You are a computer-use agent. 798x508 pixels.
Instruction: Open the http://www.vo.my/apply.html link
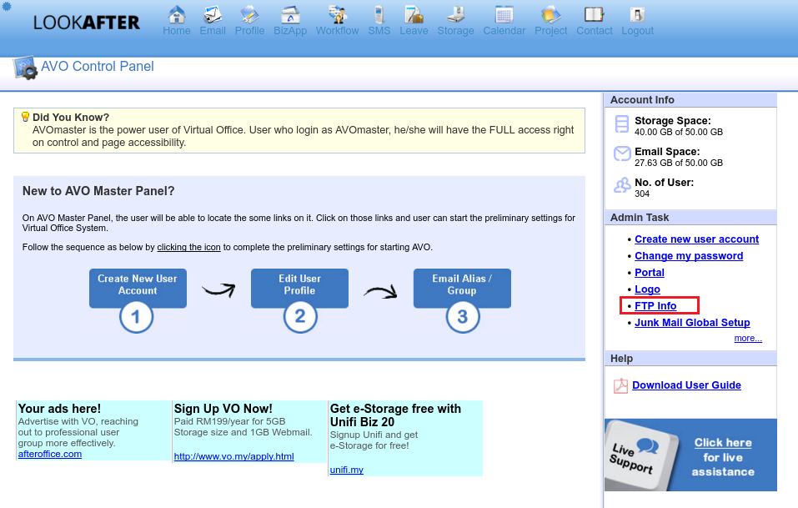pos(234,456)
